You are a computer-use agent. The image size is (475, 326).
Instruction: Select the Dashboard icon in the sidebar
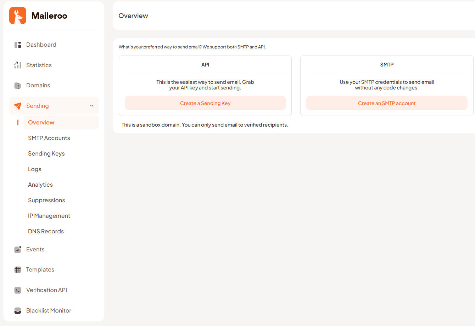coord(17,45)
